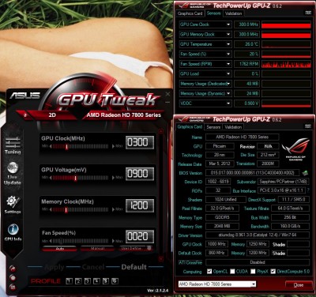316x297 pixels.
Task: Click the GPU Voltage slider handle
Action: (x=75, y=178)
